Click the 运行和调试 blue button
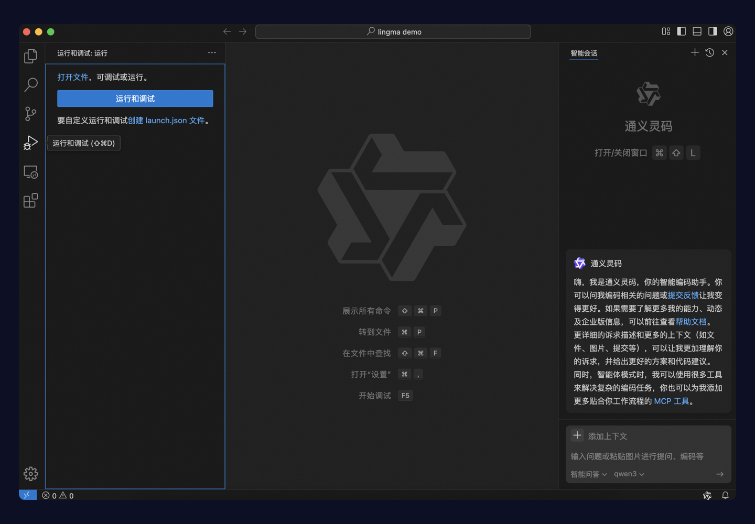 (x=135, y=99)
